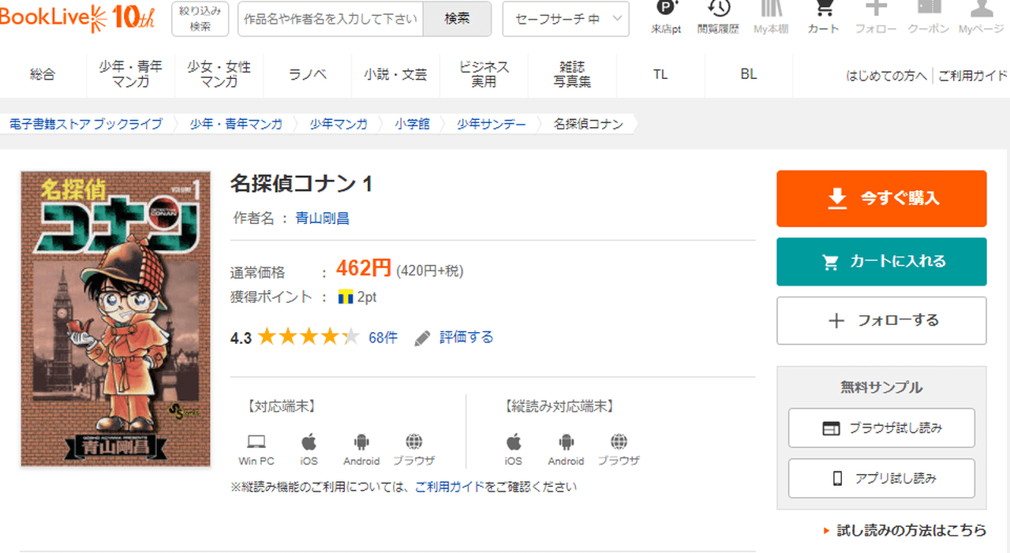Viewport: 1010px width, 553px height.
Task: Click the search input field for titles
Action: pos(331,19)
